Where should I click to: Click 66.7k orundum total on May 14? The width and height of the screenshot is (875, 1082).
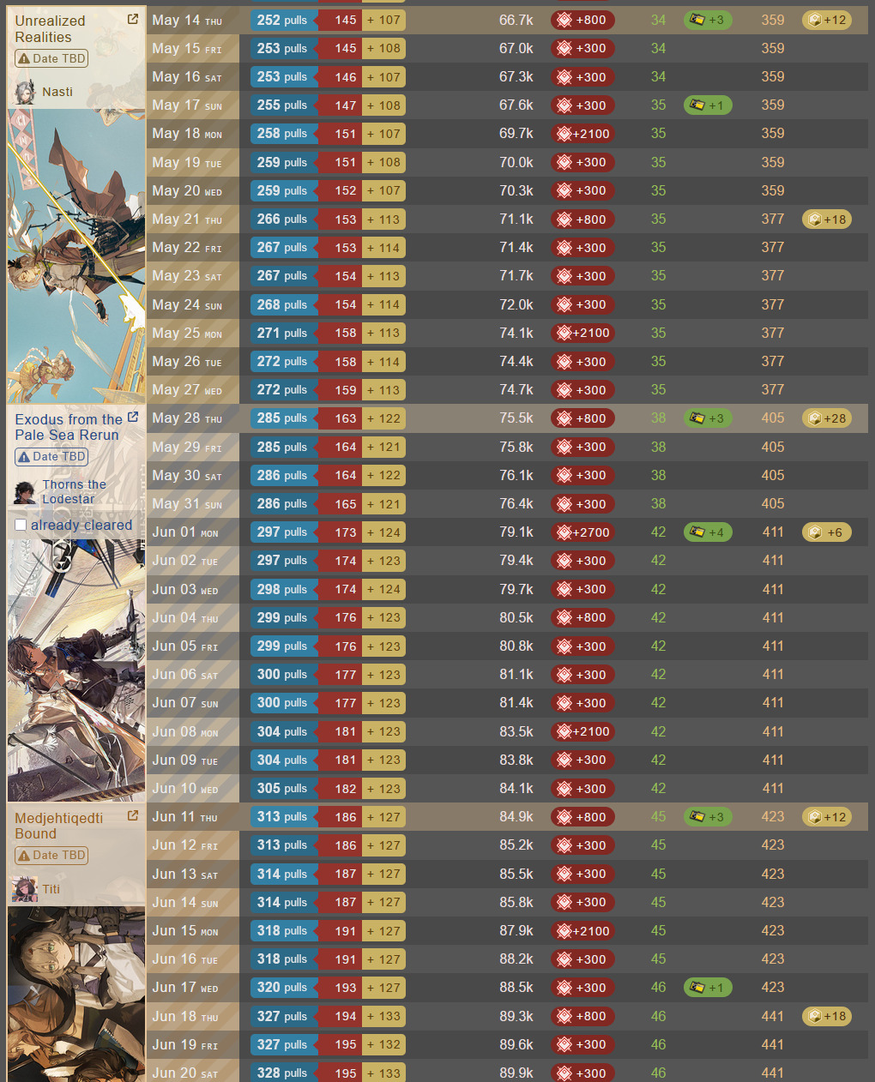516,20
